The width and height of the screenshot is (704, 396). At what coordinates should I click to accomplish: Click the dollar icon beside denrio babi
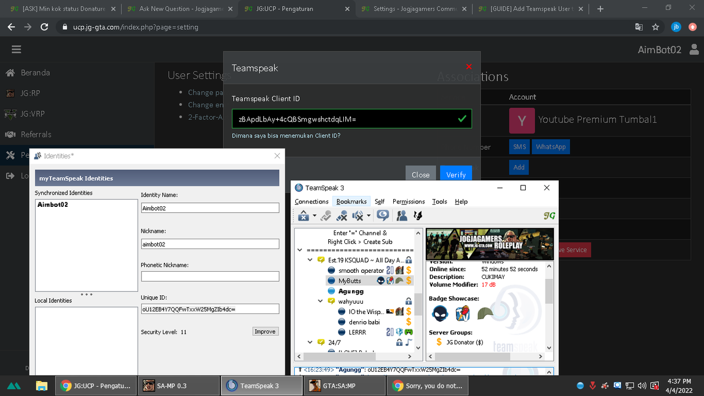pyautogui.click(x=409, y=322)
